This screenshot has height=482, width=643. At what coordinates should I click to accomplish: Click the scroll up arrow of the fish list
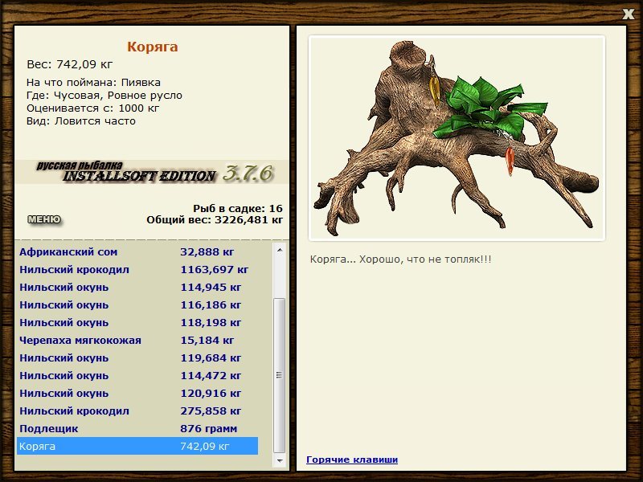click(x=279, y=250)
